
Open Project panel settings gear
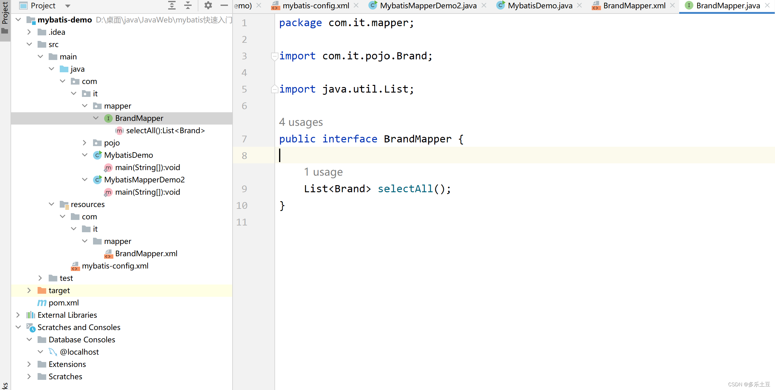(208, 5)
